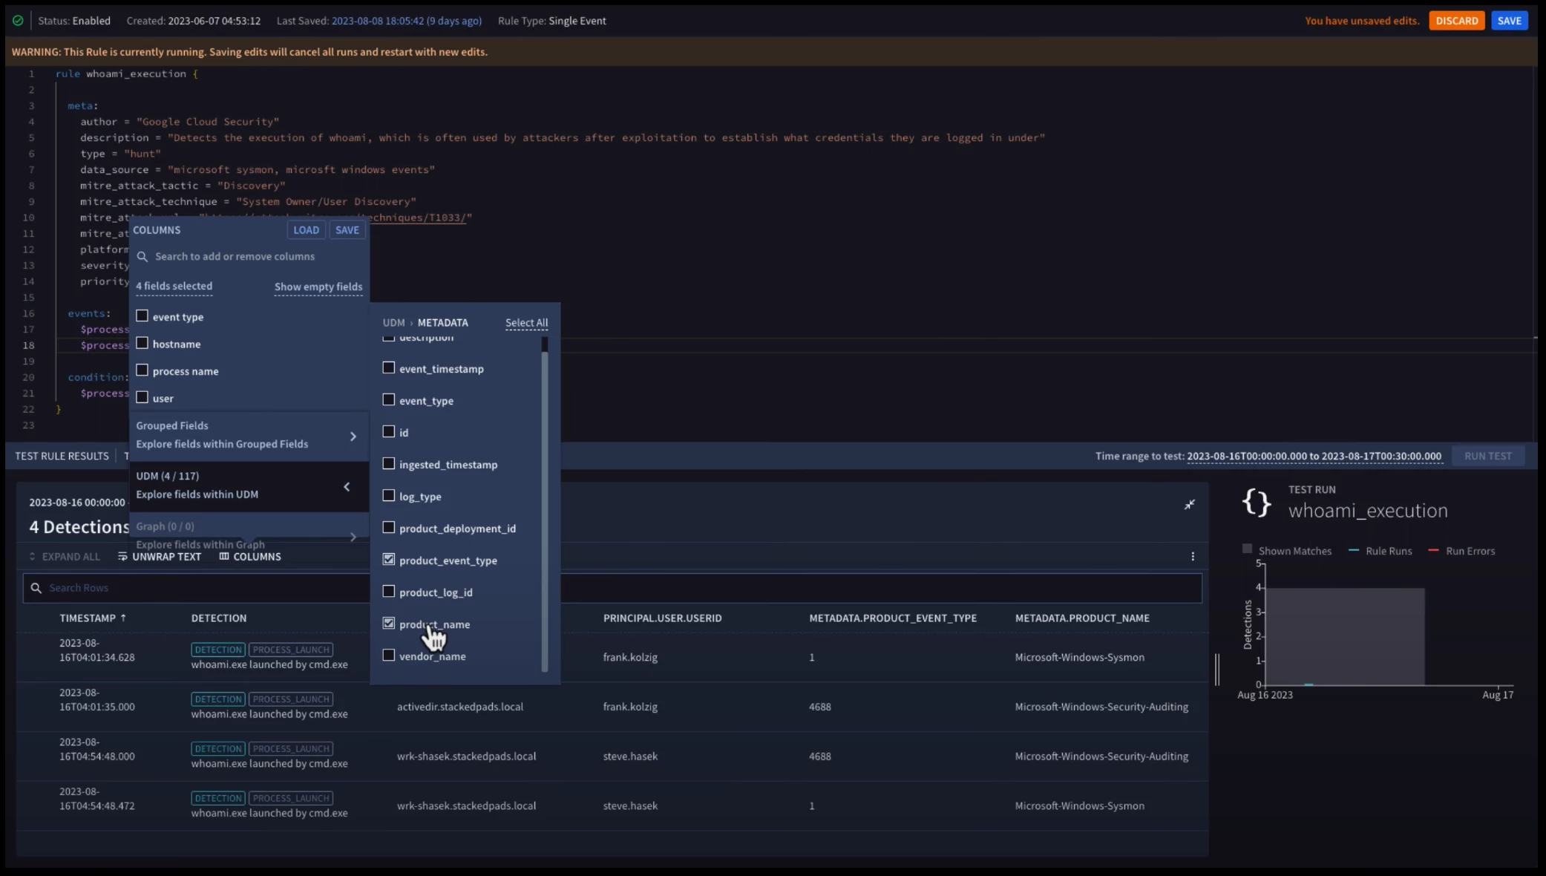
Task: Click Select All metadata fields link
Action: coord(526,323)
